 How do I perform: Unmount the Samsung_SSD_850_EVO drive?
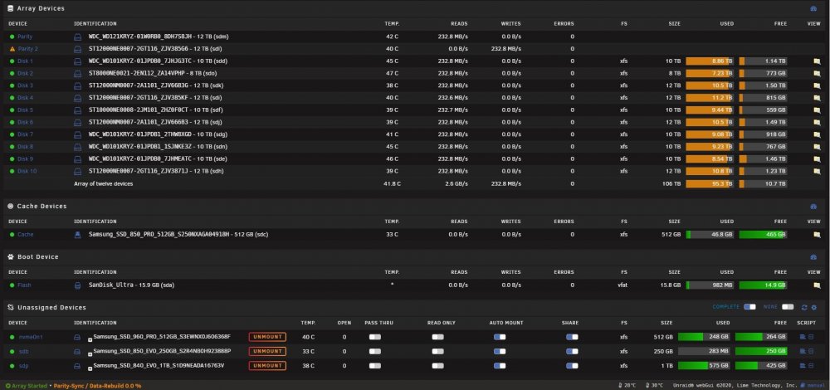click(267, 351)
